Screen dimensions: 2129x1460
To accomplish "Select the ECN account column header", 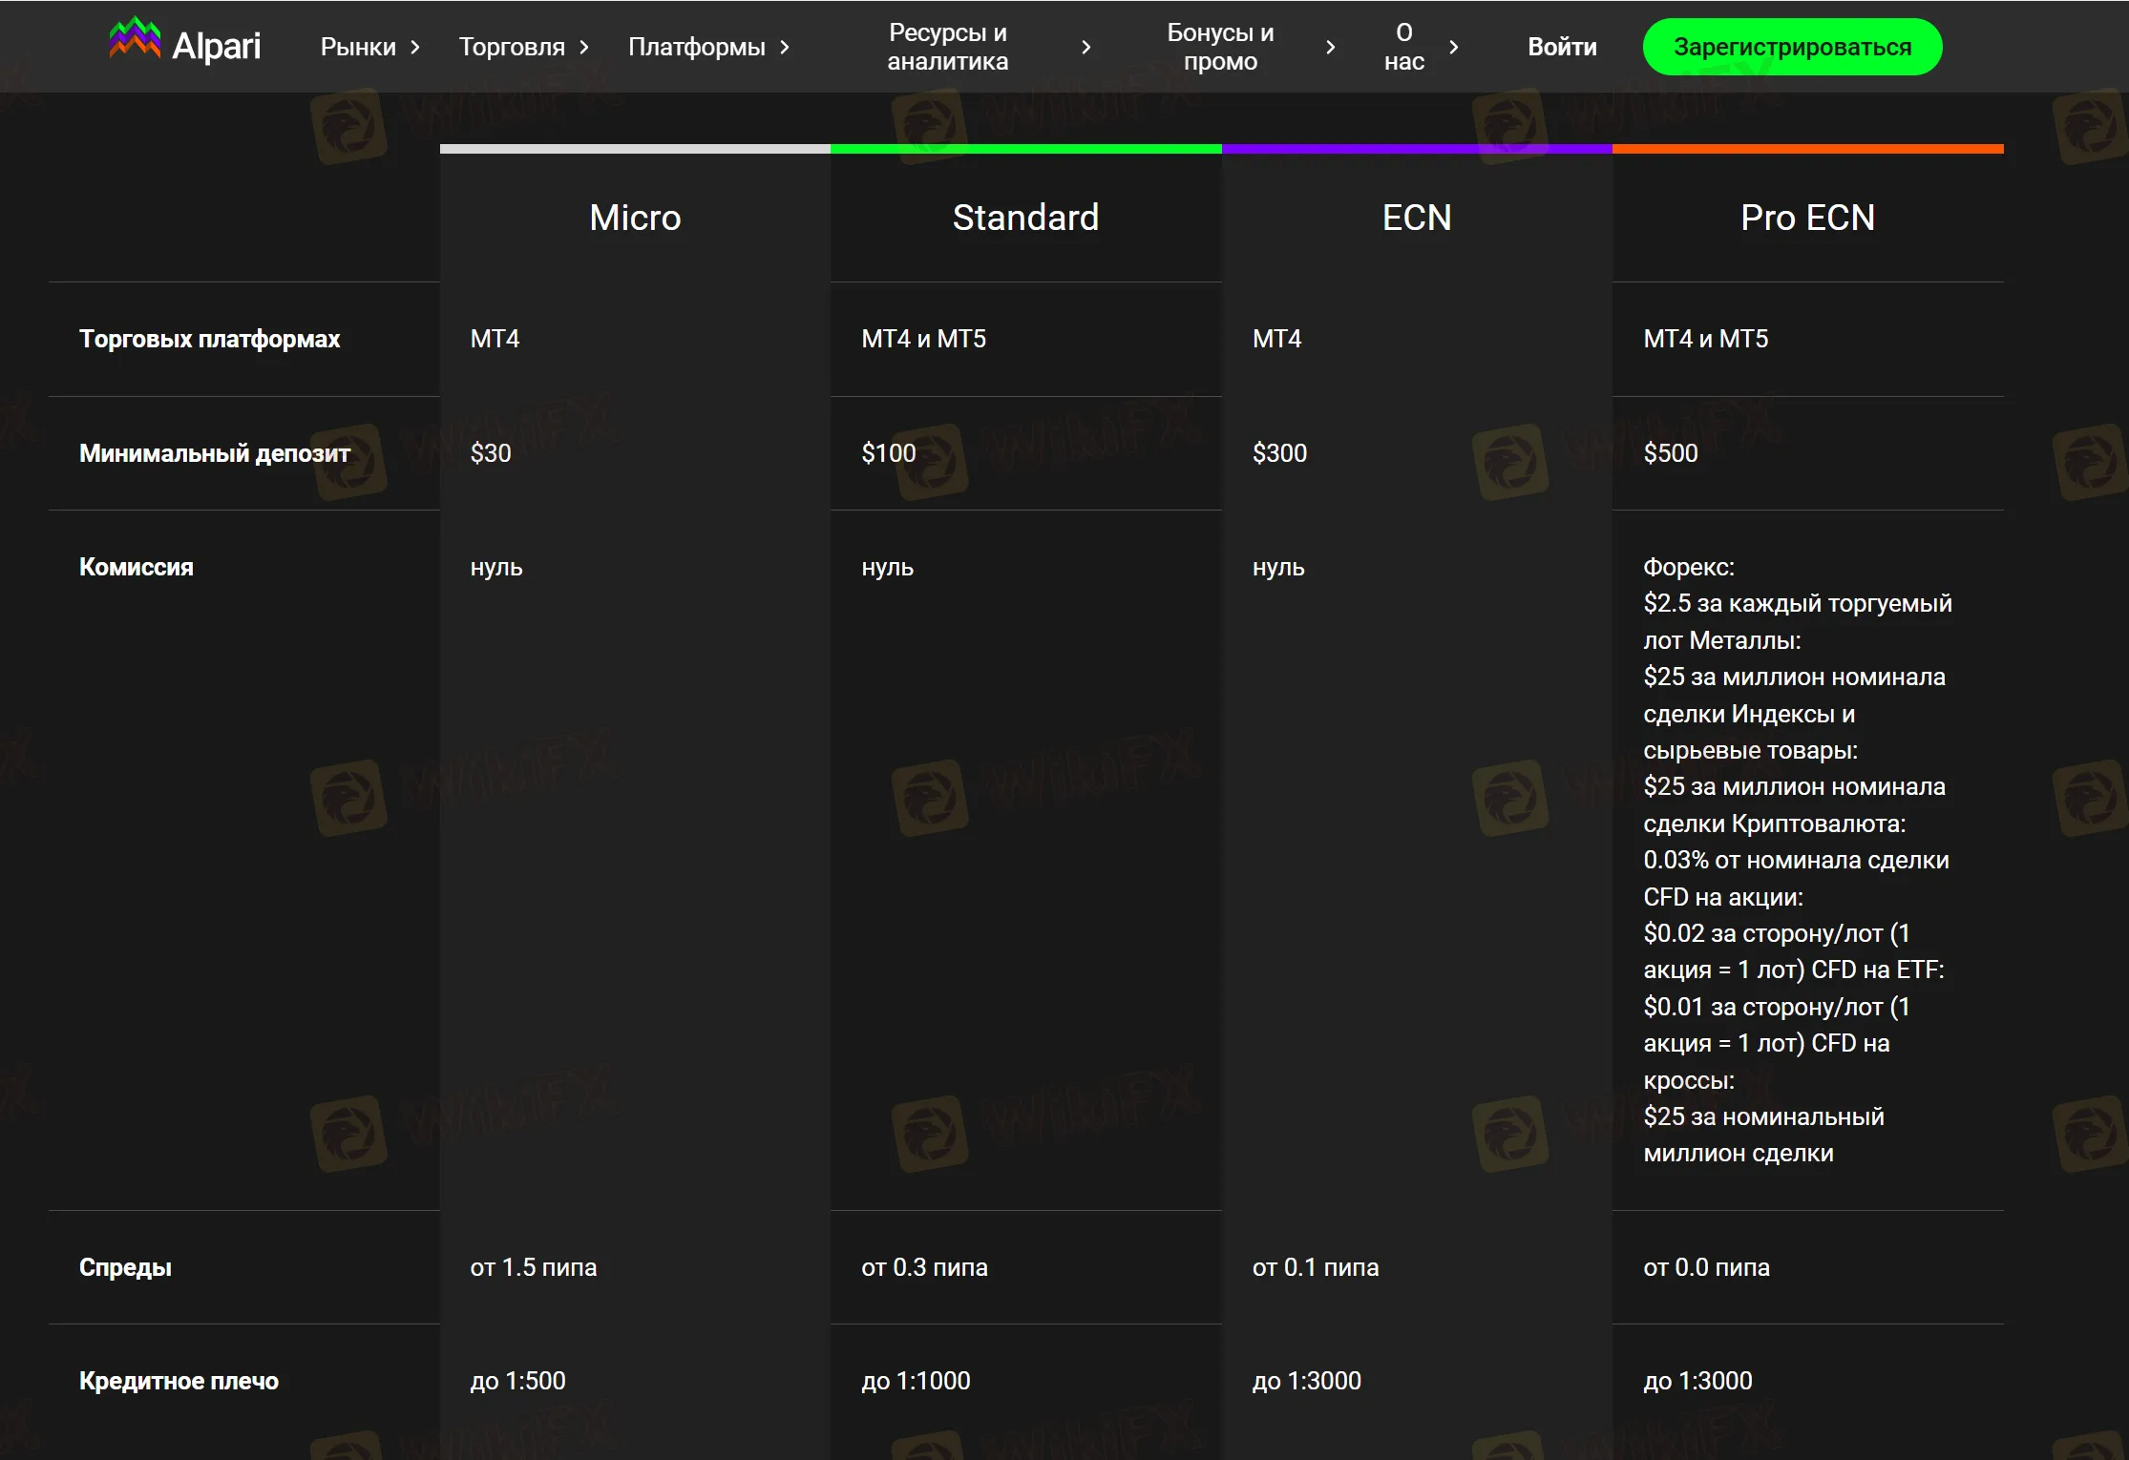I will pos(1417,218).
